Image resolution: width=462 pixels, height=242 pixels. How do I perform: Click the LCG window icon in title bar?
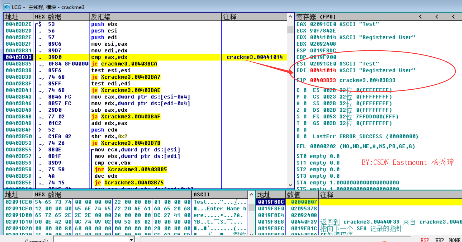7,7
